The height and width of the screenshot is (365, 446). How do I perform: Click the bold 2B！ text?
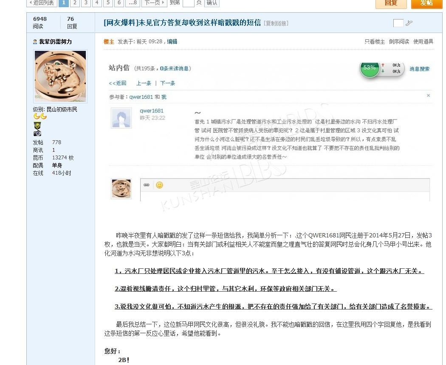[x=124, y=360]
